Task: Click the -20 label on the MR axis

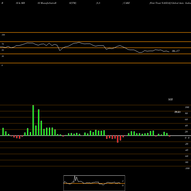Action: tap(186, 144)
